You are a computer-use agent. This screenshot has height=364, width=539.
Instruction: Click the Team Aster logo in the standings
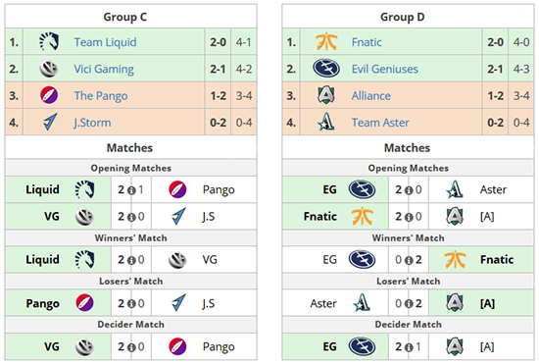click(326, 122)
